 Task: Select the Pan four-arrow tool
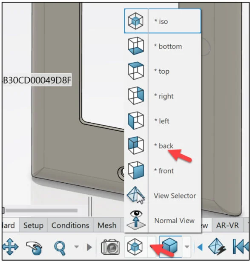click(10, 247)
